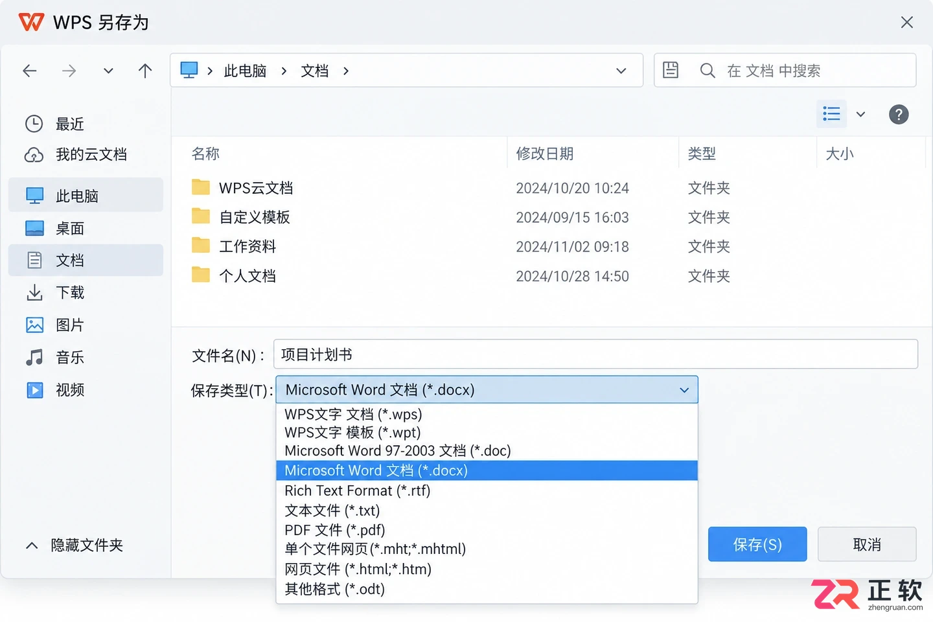933x622 pixels.
Task: Open 音乐 in the sidebar
Action: point(86,357)
